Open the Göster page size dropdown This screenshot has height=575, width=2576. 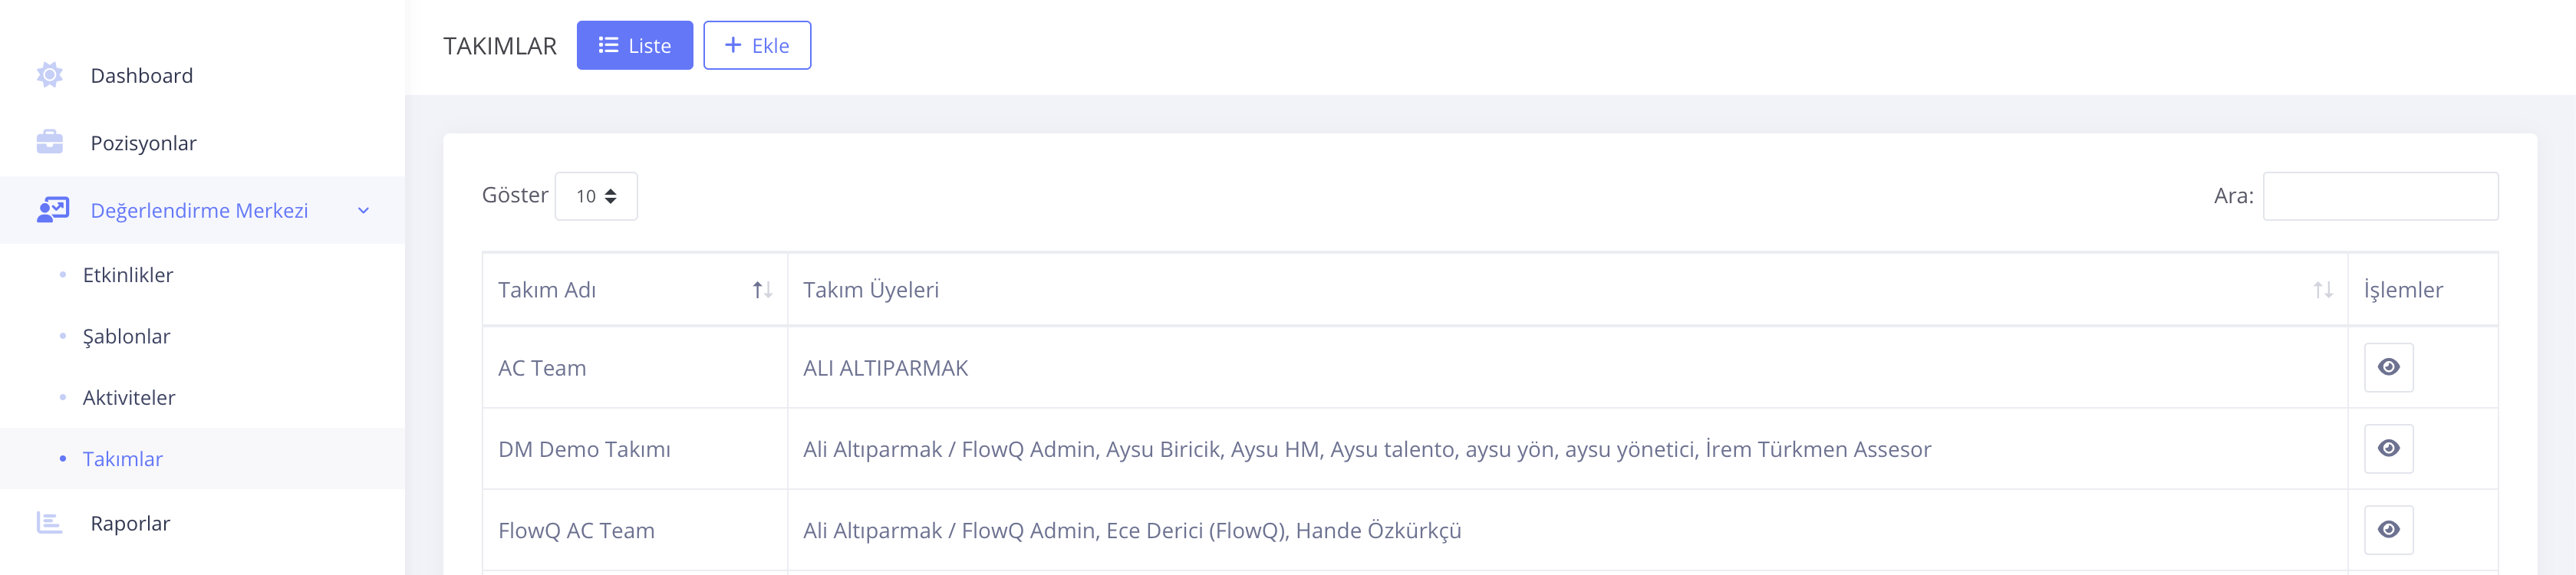(x=596, y=196)
